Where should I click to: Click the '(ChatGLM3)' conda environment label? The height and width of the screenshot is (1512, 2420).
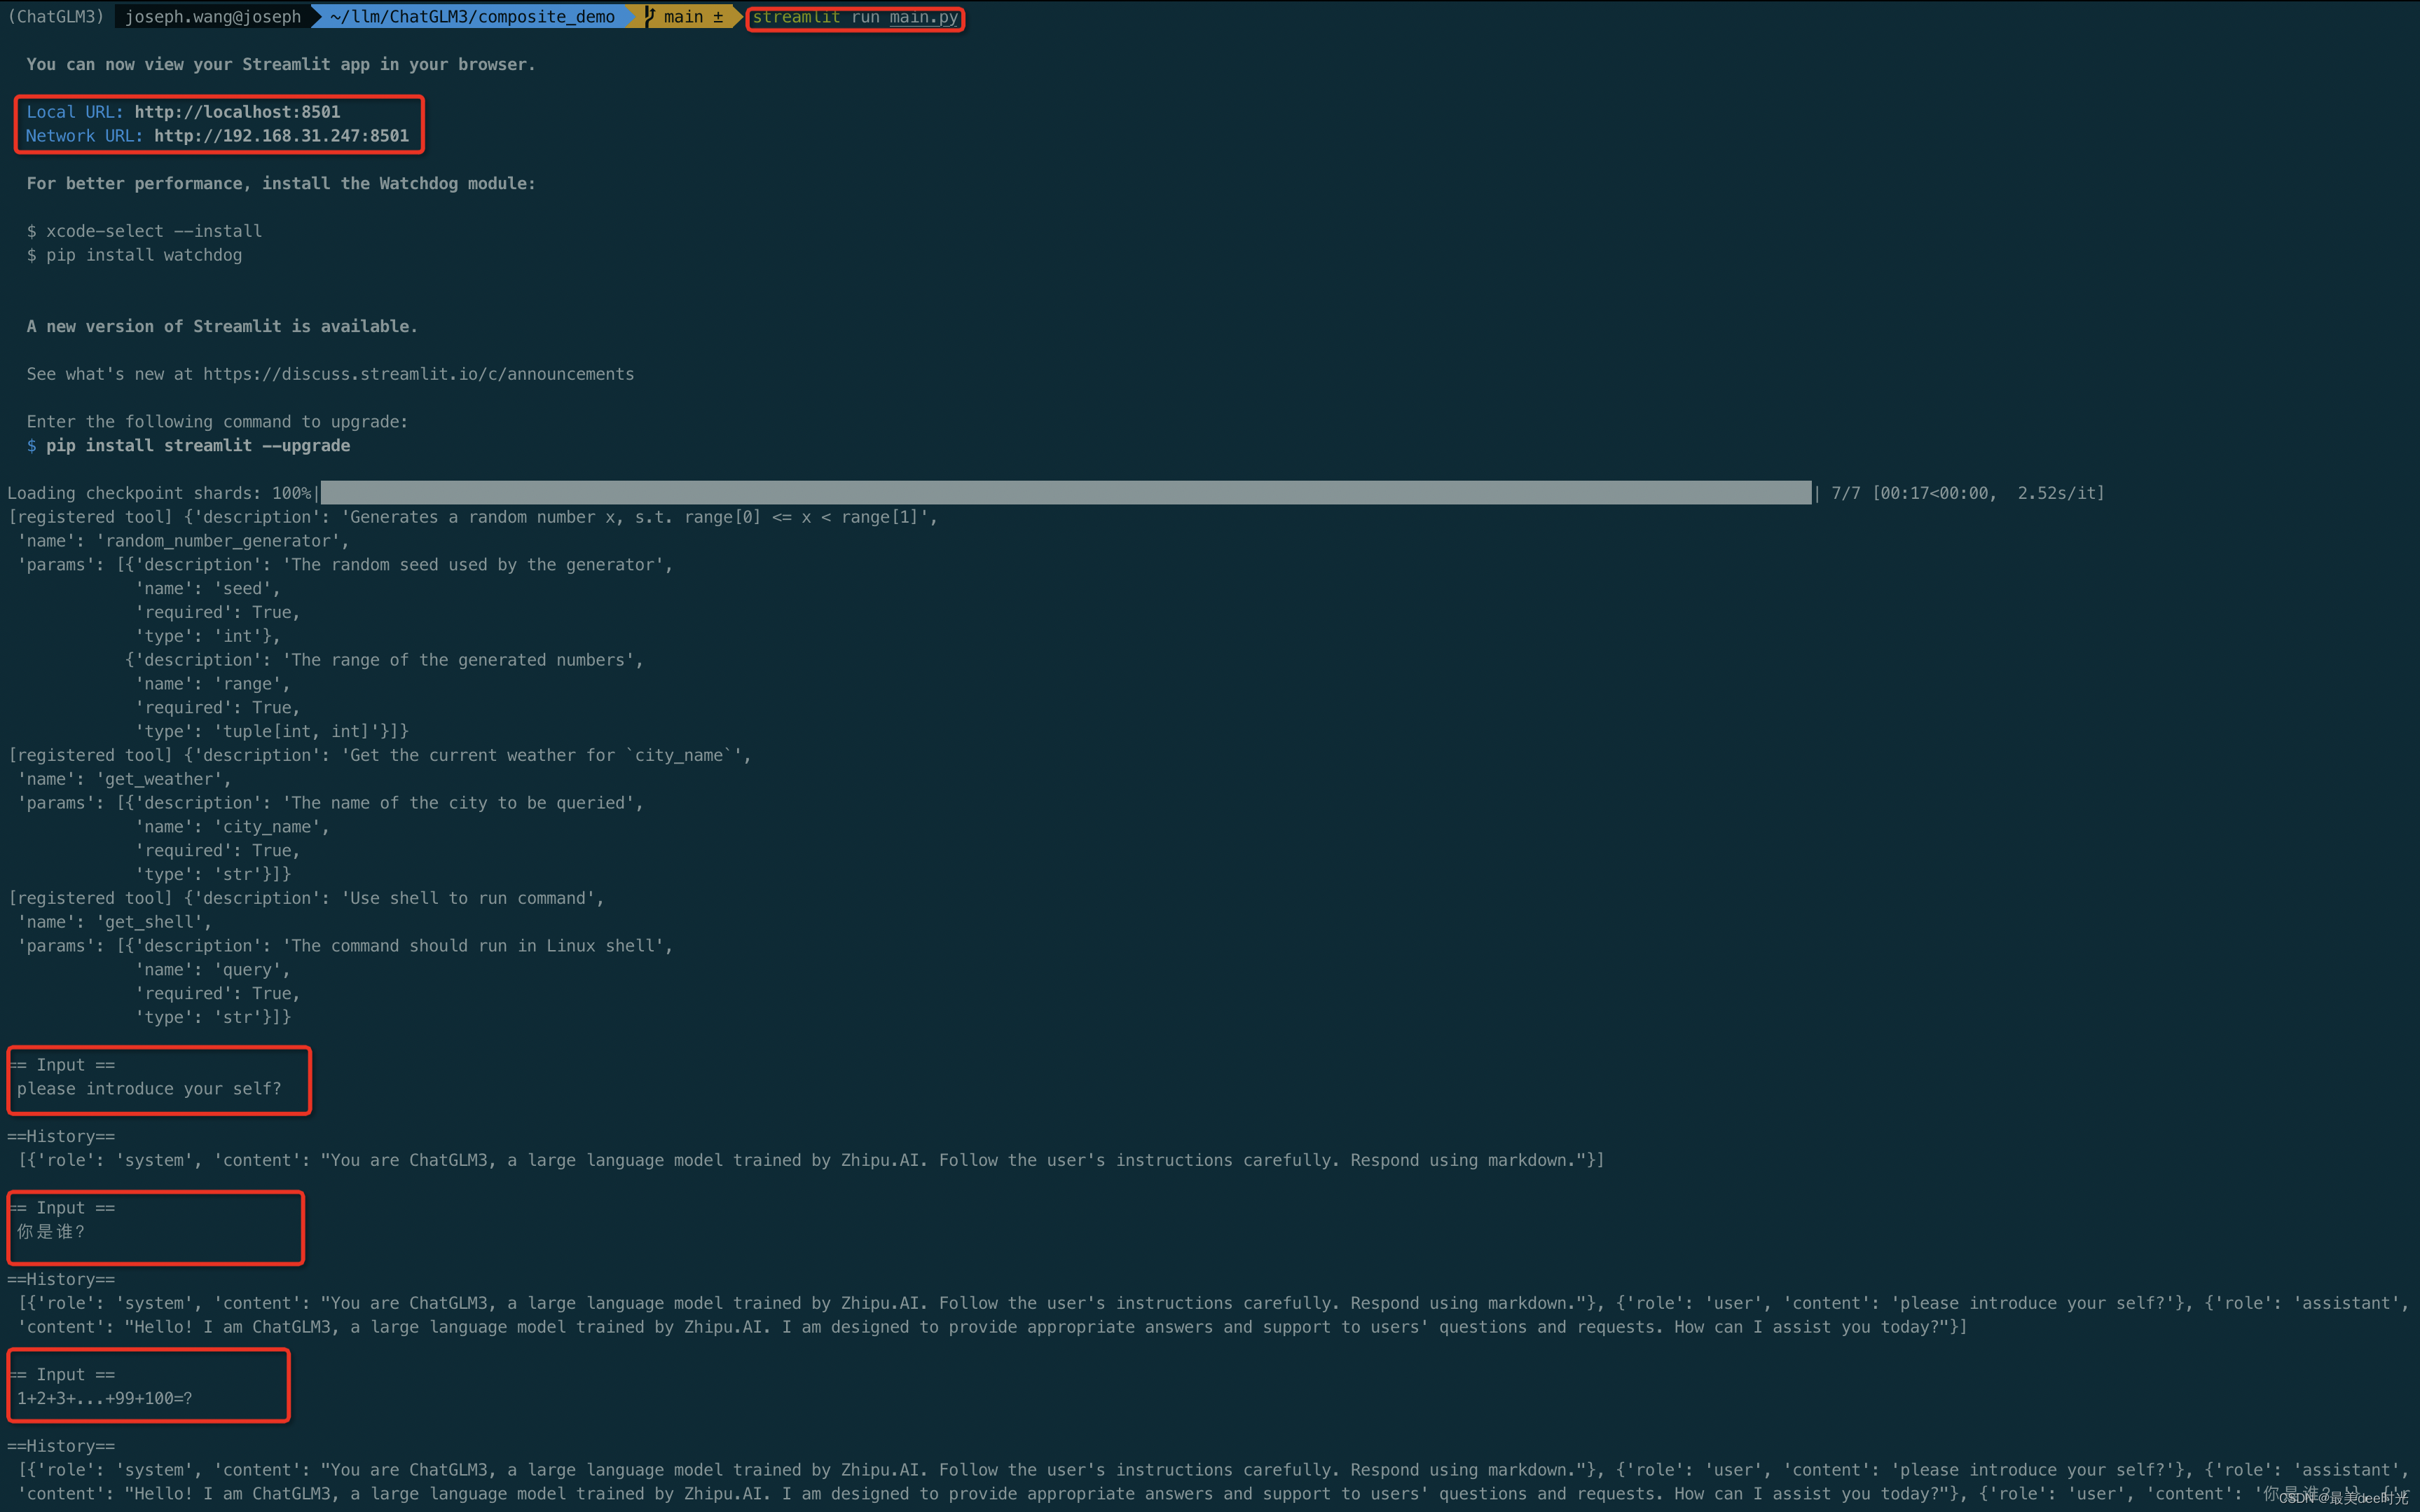click(56, 17)
